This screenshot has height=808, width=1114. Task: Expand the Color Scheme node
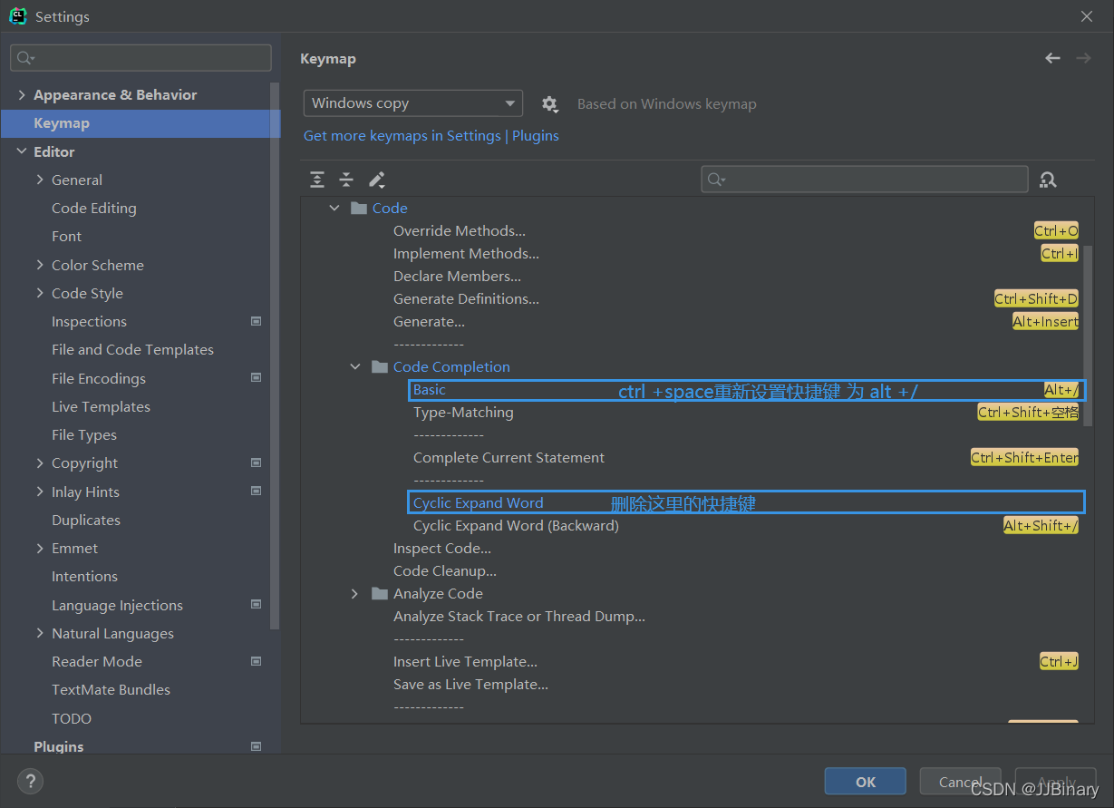(x=40, y=265)
